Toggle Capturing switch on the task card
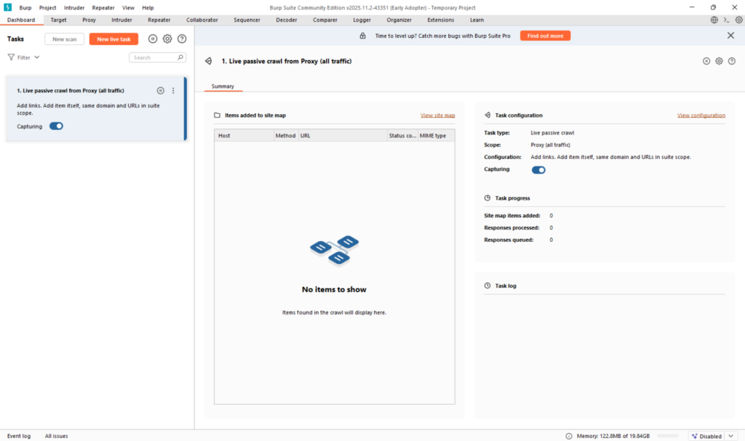Viewport: 745px width, 441px height. pyautogui.click(x=56, y=126)
